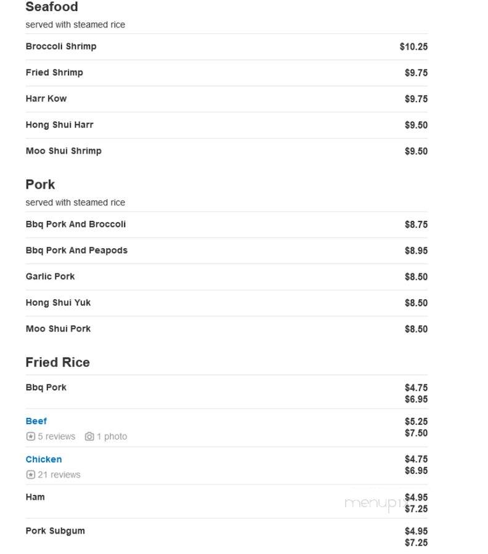Image resolution: width=488 pixels, height=554 pixels.
Task: Click the Fried Rice section heading
Action: click(58, 363)
